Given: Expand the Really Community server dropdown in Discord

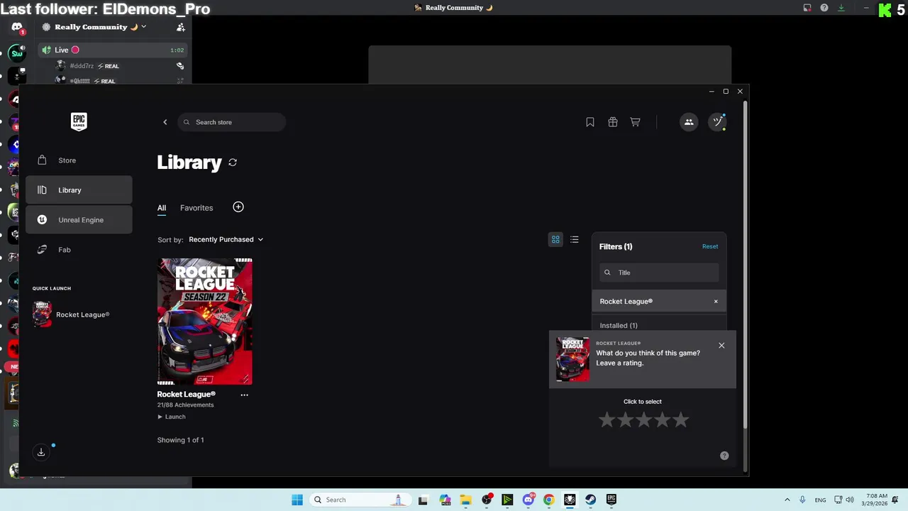Looking at the screenshot, I should (x=143, y=27).
